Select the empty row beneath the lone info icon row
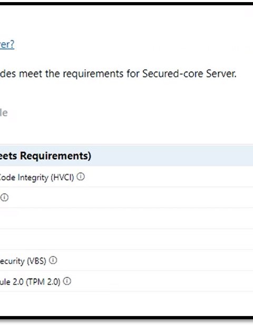The width and height of the screenshot is (253, 326). [x=126, y=218]
